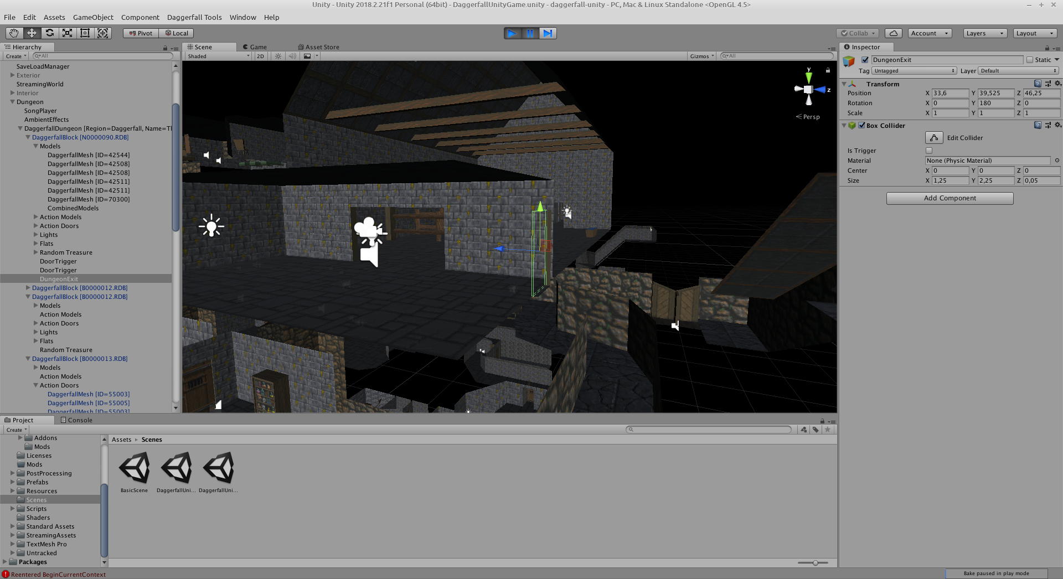Open the cloud Services button
This screenshot has width=1063, height=579.
pos(893,33)
